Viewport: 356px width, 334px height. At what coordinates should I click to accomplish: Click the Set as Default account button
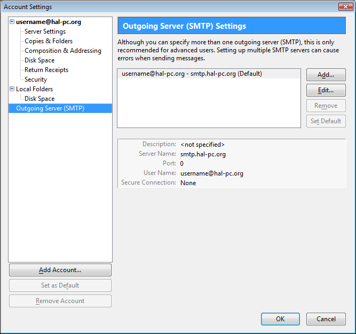point(60,285)
